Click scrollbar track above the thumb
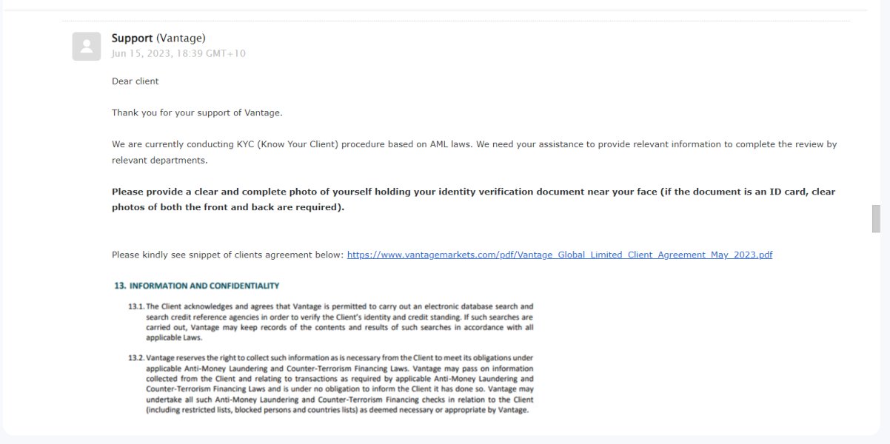 (876, 111)
